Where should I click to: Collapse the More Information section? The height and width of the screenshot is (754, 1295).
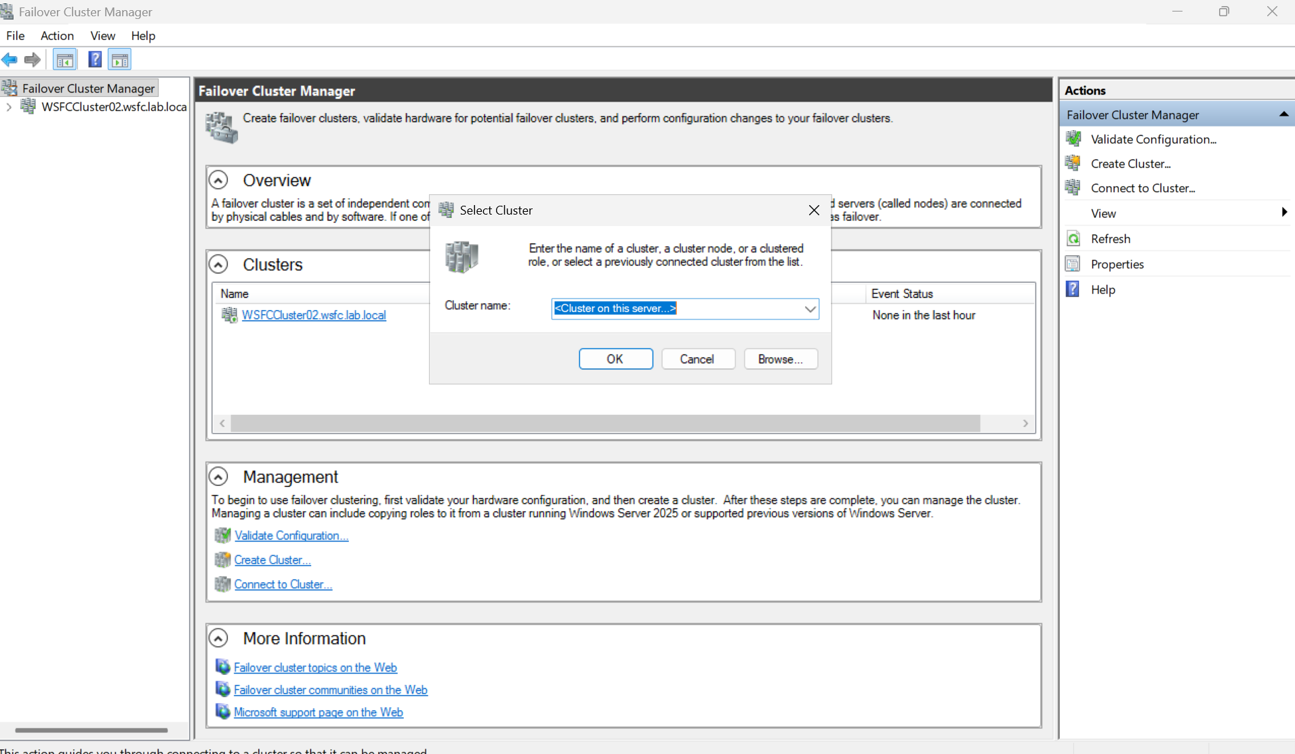[x=218, y=638]
